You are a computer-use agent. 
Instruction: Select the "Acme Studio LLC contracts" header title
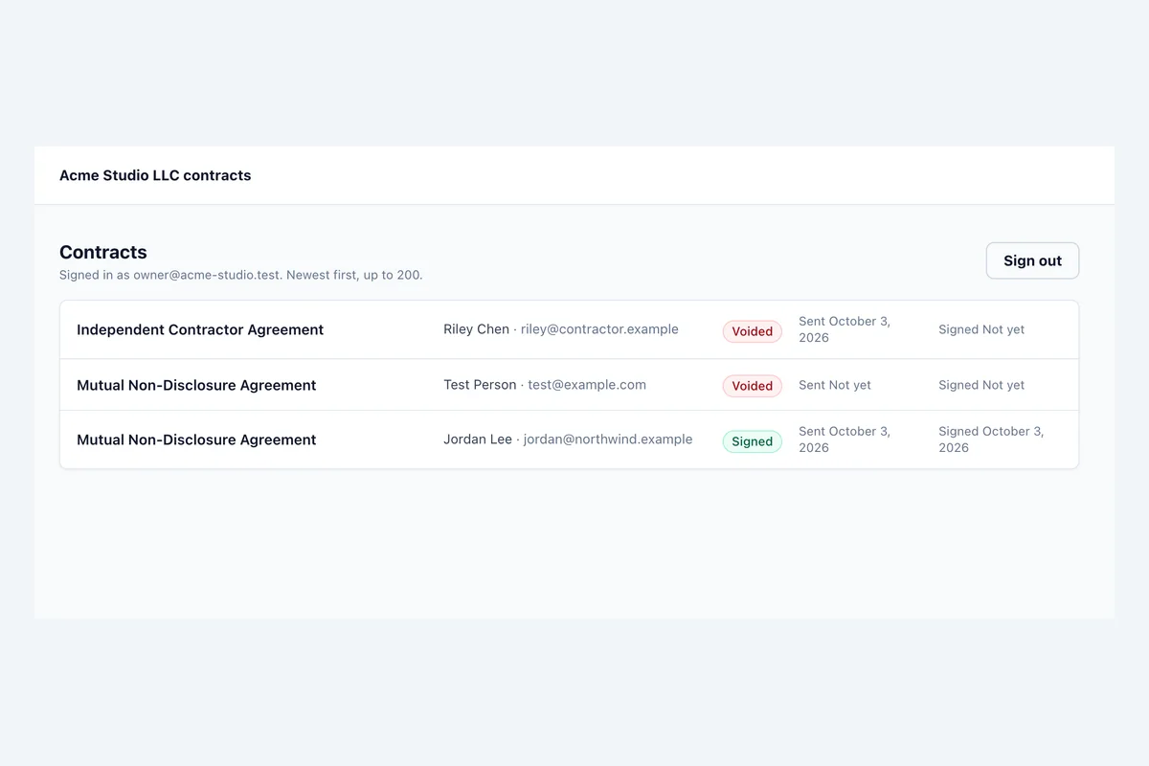click(x=155, y=175)
